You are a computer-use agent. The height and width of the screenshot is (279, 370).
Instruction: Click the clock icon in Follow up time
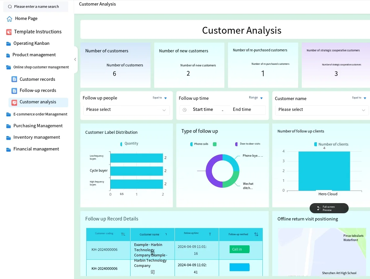[184, 110]
